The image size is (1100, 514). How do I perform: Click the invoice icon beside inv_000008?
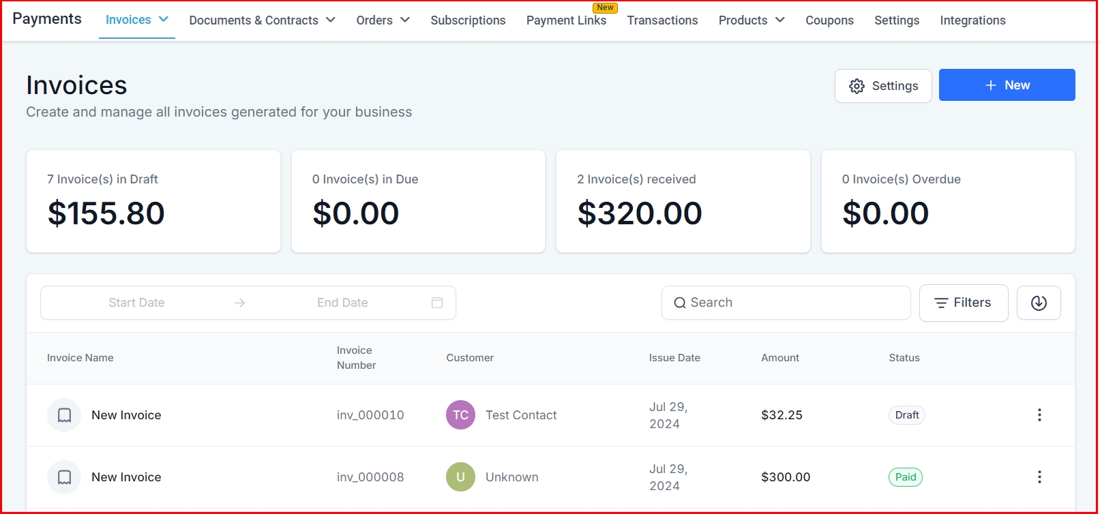64,477
